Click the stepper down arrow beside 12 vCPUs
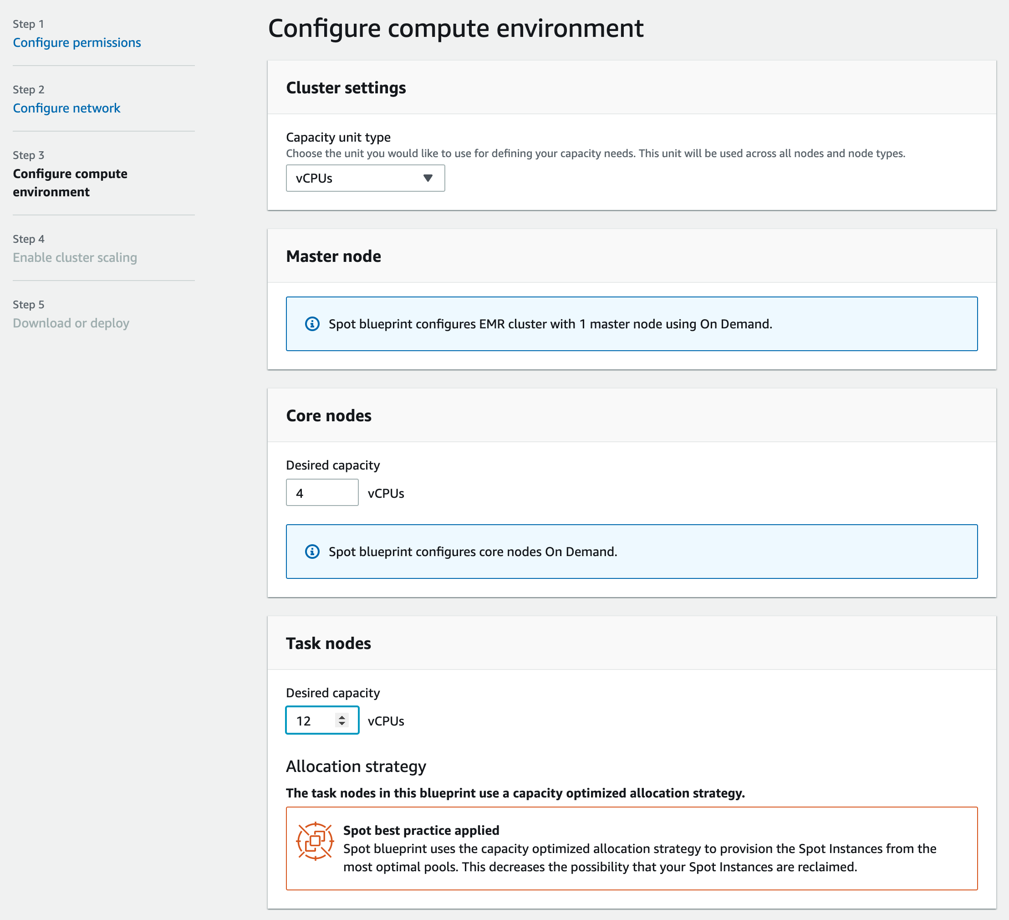 coord(341,725)
